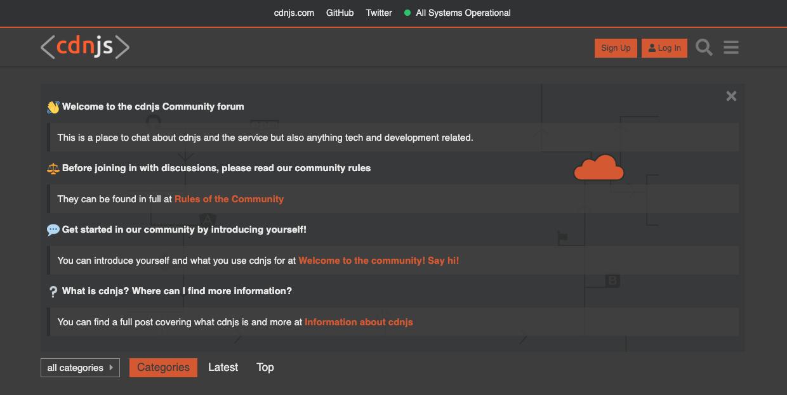Image resolution: width=787 pixels, height=395 pixels.
Task: Click the cdnjs logo in header
Action: pyautogui.click(x=85, y=47)
